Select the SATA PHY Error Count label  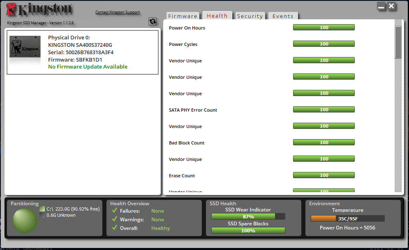(193, 110)
